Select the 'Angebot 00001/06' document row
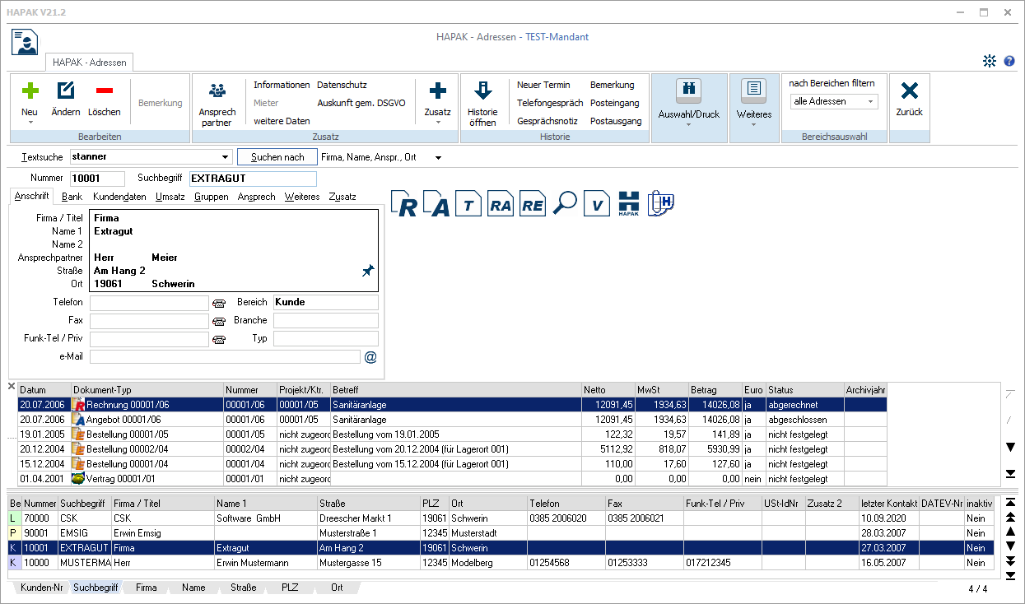The image size is (1025, 604). pyautogui.click(x=452, y=420)
